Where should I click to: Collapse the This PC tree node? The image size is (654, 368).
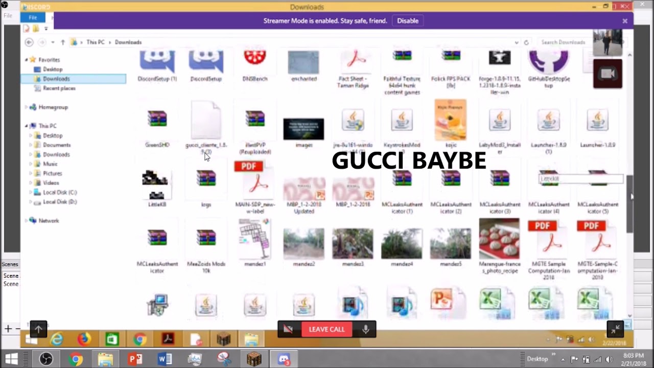pyautogui.click(x=27, y=126)
